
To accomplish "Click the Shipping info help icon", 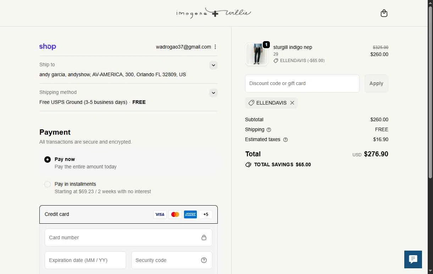I will coord(269,130).
